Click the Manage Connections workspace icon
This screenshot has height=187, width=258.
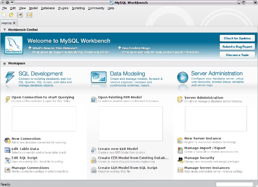click(x=7, y=170)
